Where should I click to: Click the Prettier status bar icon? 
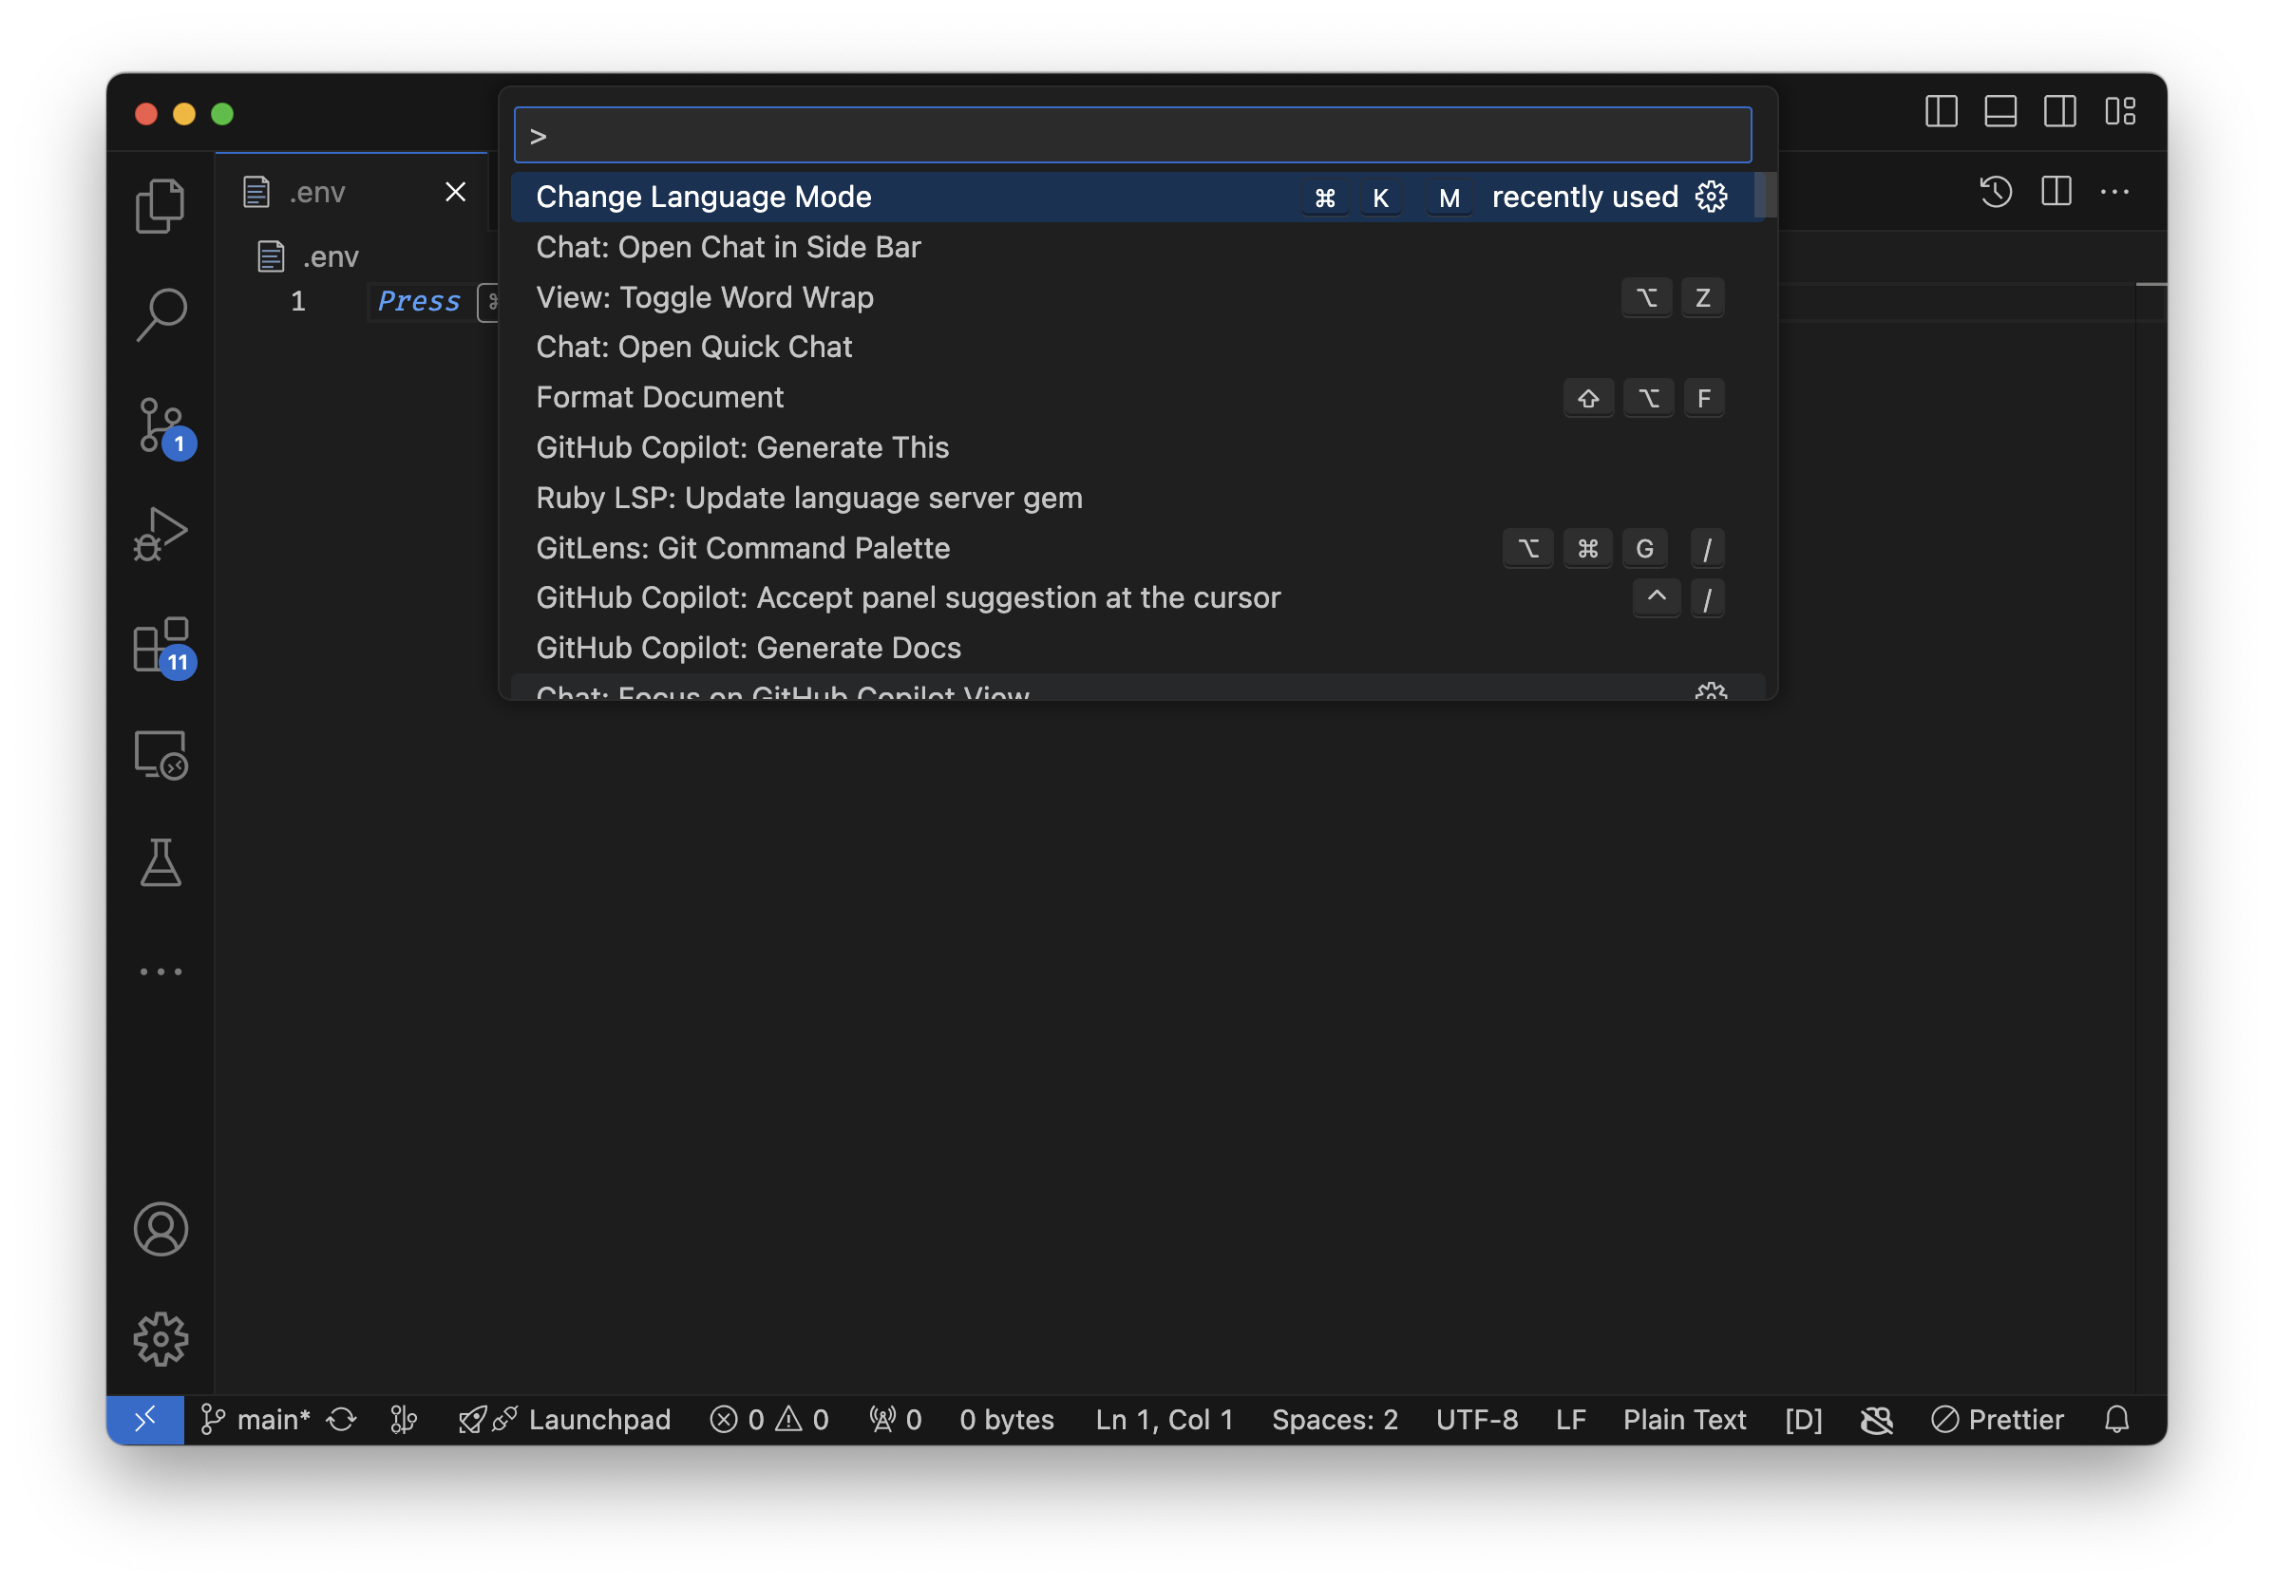pyautogui.click(x=1996, y=1420)
